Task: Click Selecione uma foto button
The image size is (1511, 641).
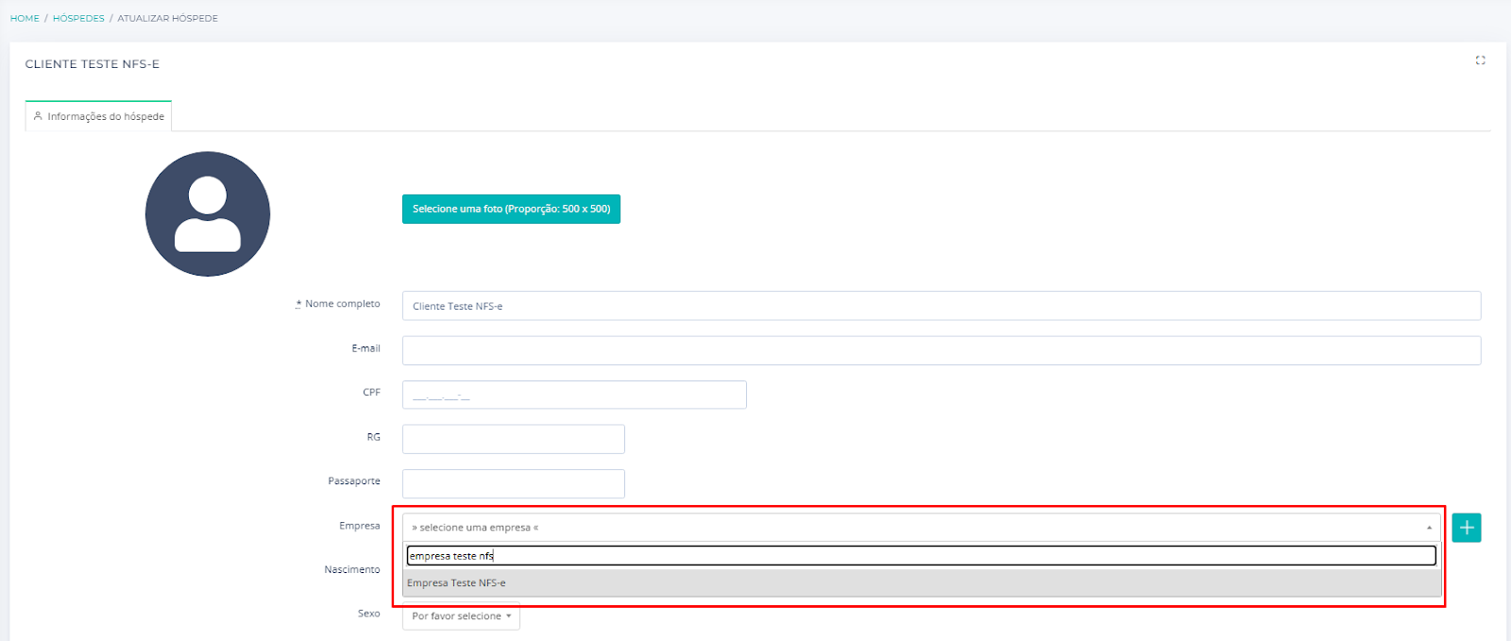Action: point(511,209)
